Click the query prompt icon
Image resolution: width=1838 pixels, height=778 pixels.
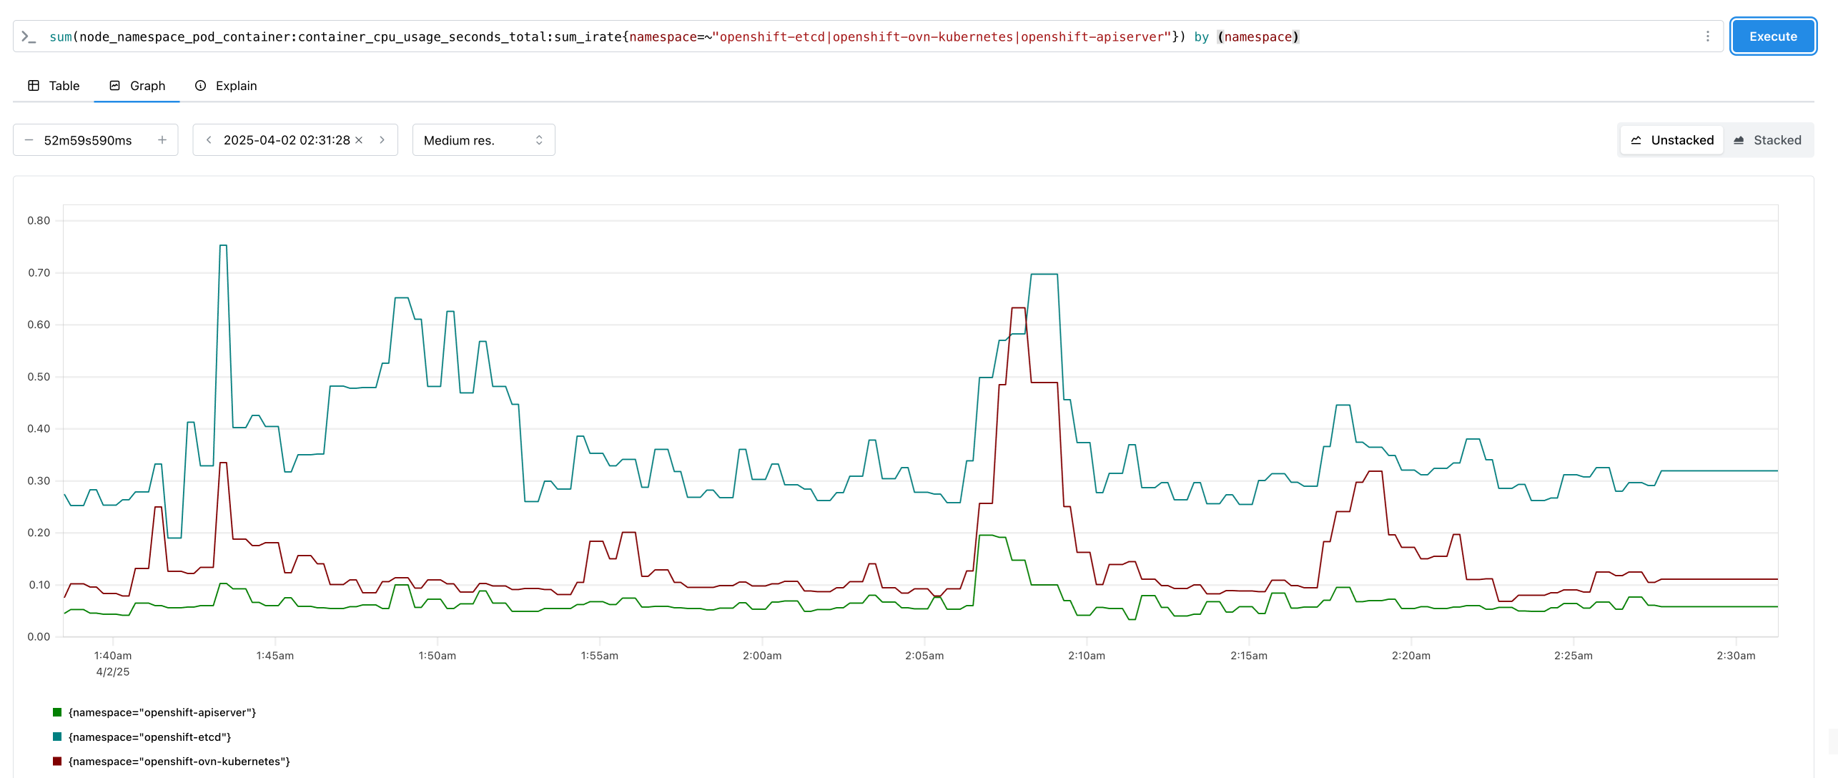(29, 36)
